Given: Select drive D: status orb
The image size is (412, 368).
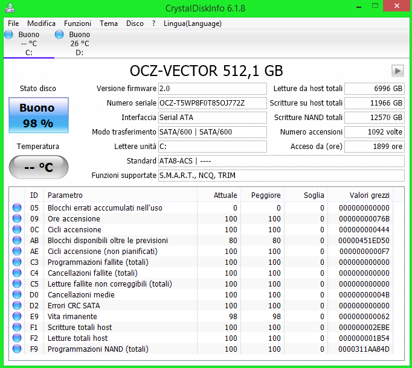Looking at the screenshot, I should pos(59,35).
